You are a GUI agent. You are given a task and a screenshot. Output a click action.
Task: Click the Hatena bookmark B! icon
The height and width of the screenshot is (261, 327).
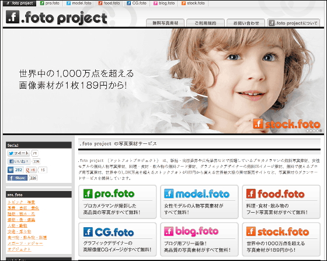click(x=11, y=170)
